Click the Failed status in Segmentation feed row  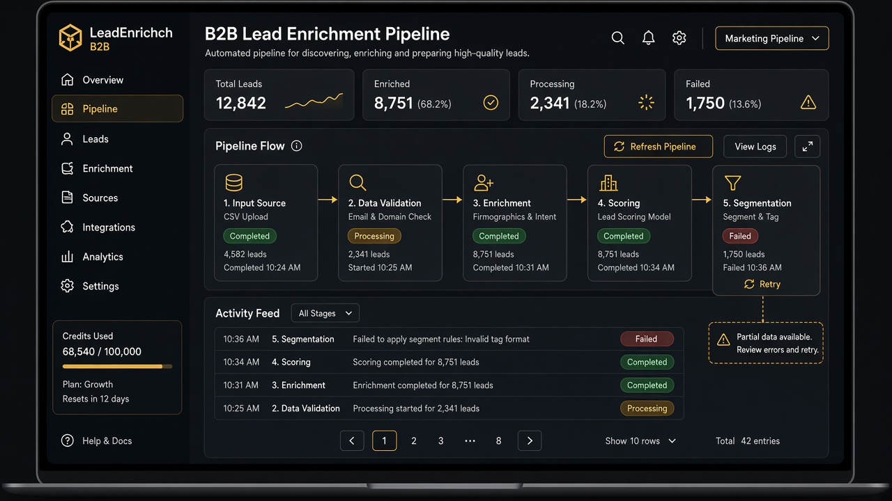647,339
